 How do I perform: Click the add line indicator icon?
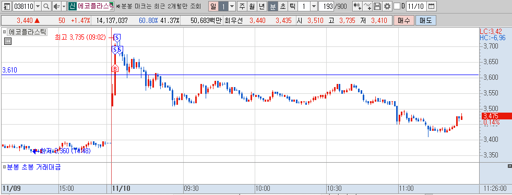pos(367,6)
